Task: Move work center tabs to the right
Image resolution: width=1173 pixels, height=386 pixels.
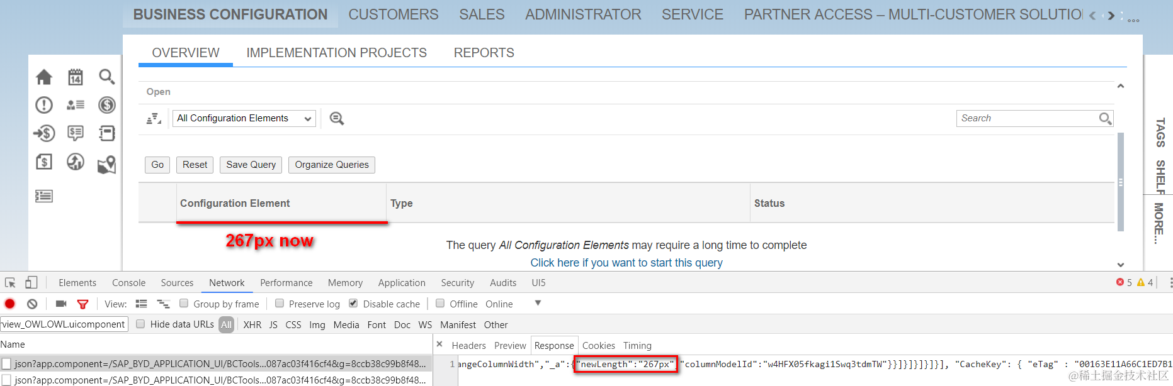Action: tap(1111, 16)
